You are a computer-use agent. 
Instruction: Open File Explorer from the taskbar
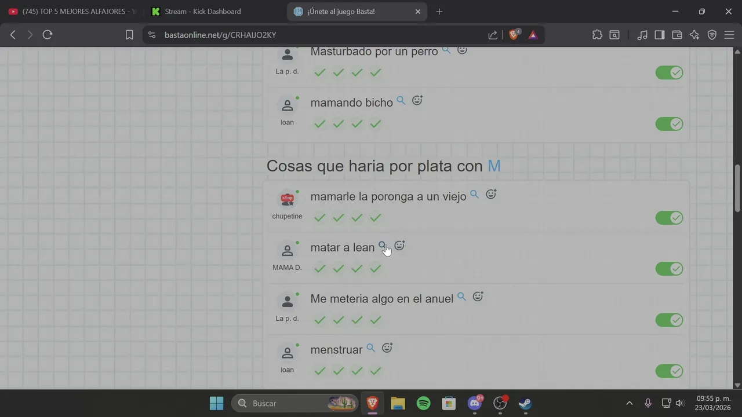[x=398, y=403]
